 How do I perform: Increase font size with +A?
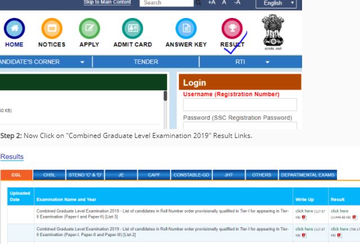tap(211, 2)
